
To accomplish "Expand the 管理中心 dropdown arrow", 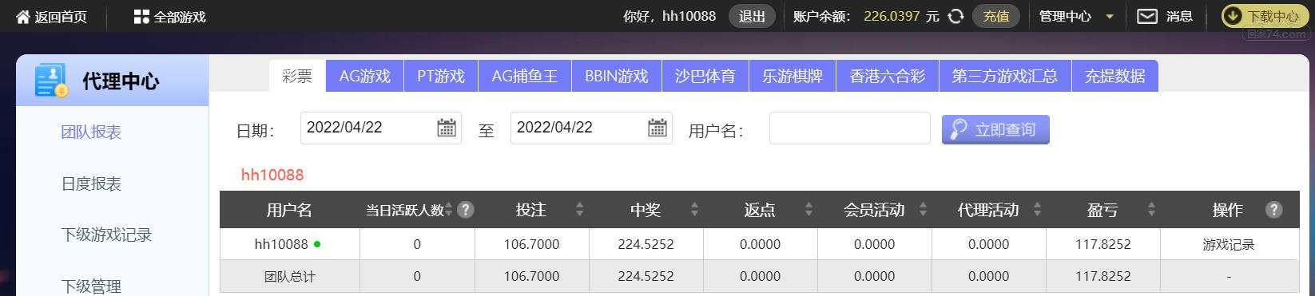I will [1110, 17].
